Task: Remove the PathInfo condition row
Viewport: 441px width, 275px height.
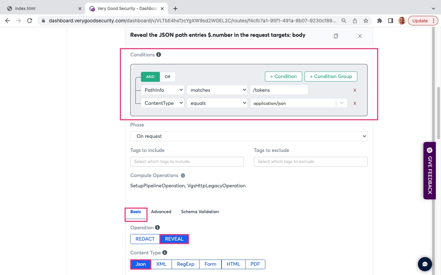Action: coord(355,90)
